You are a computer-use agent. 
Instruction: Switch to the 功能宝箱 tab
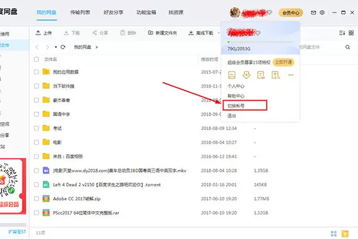[x=147, y=13]
